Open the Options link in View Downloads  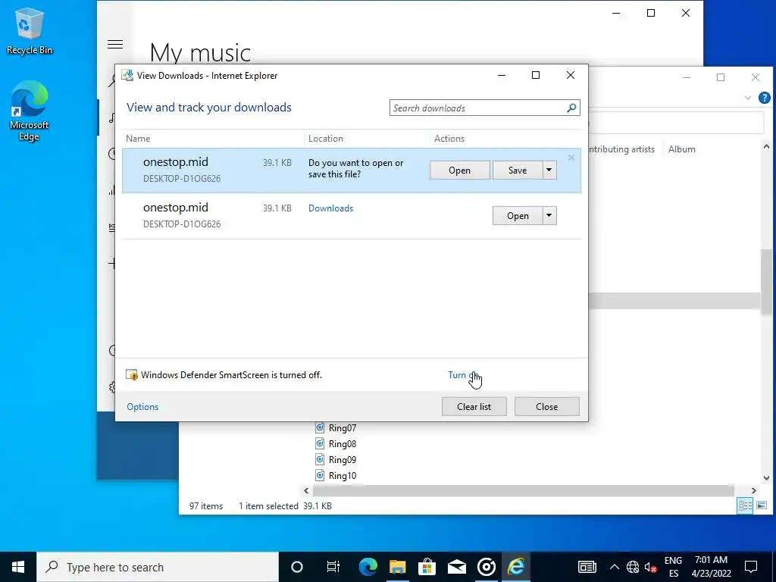[x=142, y=407]
